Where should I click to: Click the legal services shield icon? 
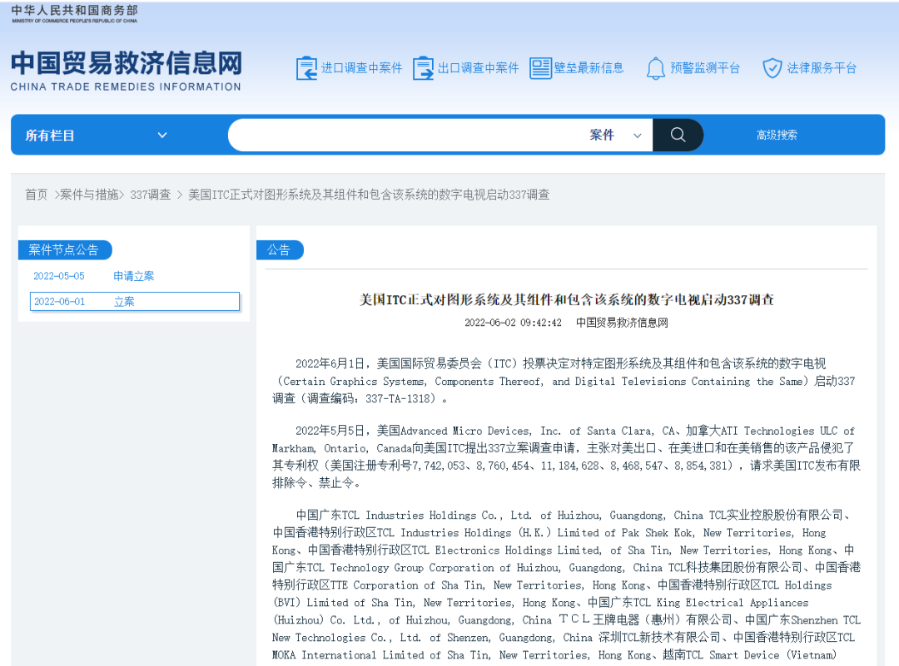[x=772, y=68]
